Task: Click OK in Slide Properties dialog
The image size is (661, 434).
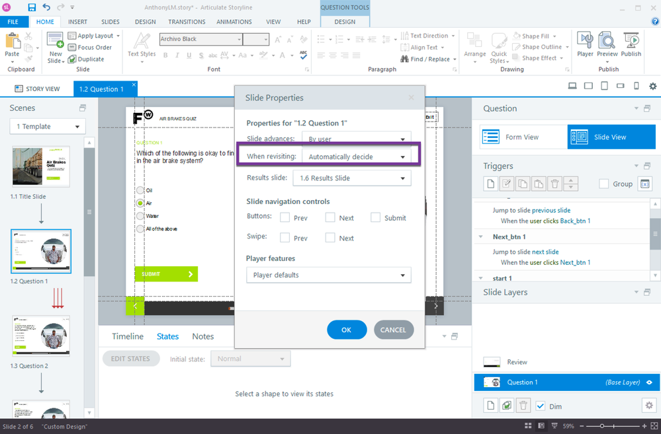Action: (347, 330)
